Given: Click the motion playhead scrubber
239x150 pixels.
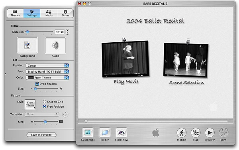Looking at the screenshot, I should pos(86,121).
